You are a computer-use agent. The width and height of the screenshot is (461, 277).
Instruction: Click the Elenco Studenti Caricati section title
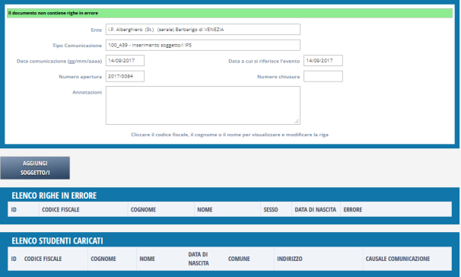[57, 240]
